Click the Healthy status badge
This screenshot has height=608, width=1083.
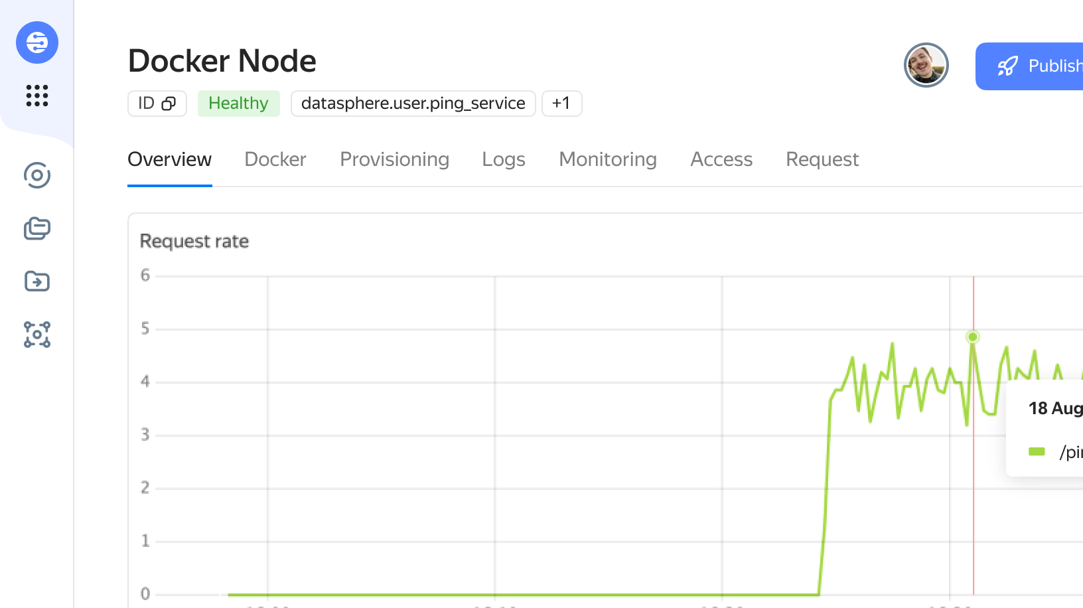pos(238,104)
